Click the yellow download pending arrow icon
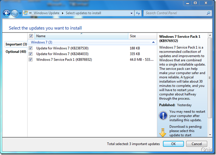The image size is (216, 155). 163,133
